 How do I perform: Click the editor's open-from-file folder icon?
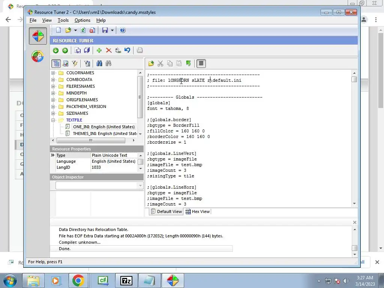coord(151,64)
